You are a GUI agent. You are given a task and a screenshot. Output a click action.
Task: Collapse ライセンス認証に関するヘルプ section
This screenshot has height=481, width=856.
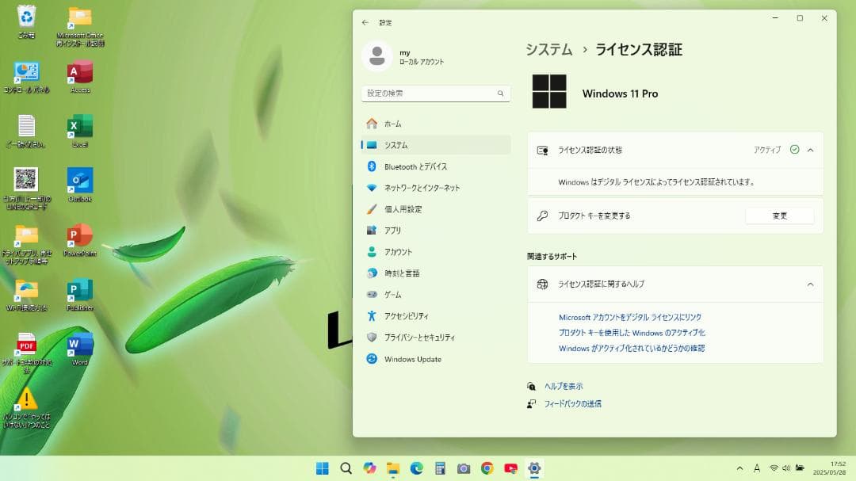810,284
